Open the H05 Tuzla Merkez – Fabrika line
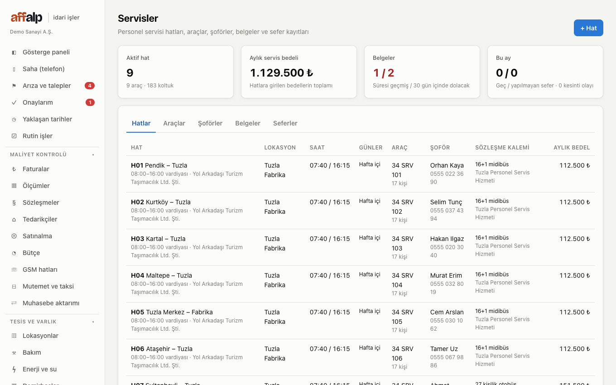This screenshot has height=385, width=616. [361, 321]
